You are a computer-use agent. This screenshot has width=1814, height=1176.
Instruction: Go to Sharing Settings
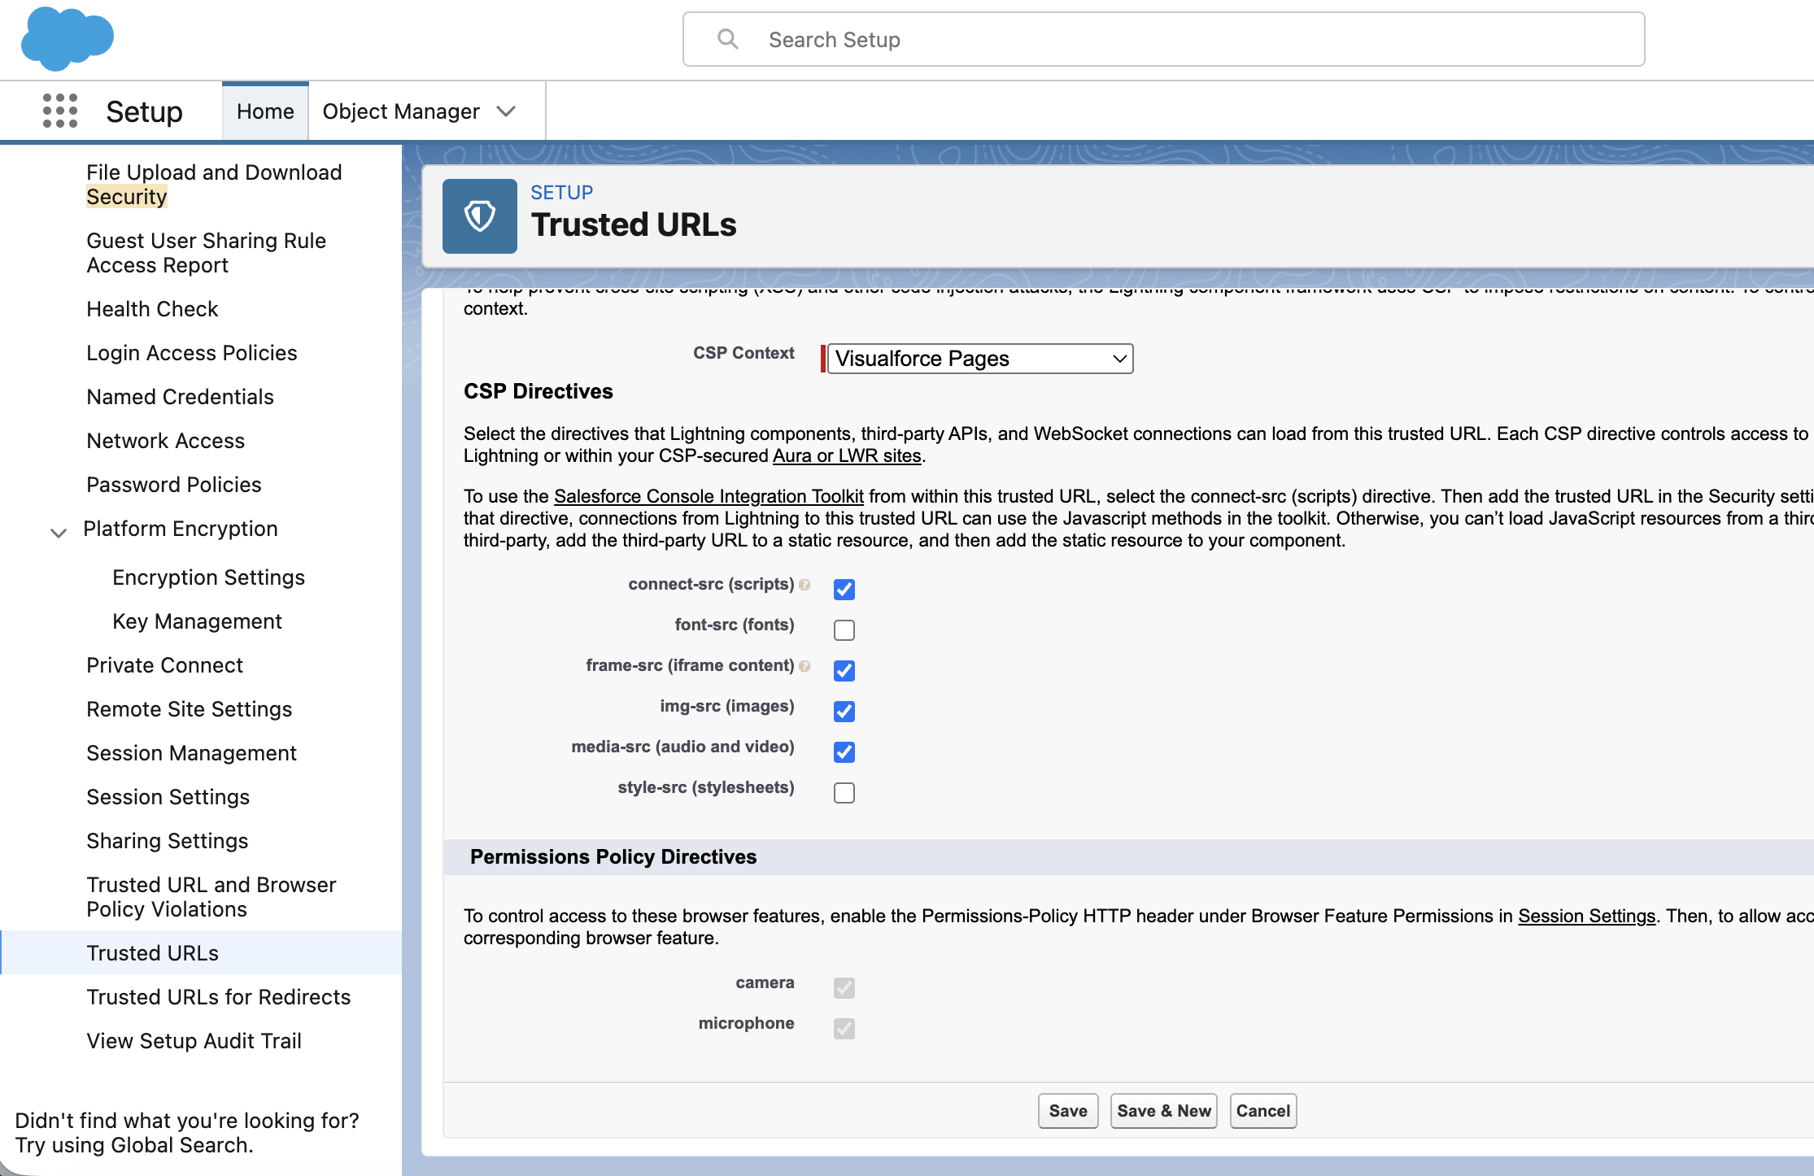168,841
